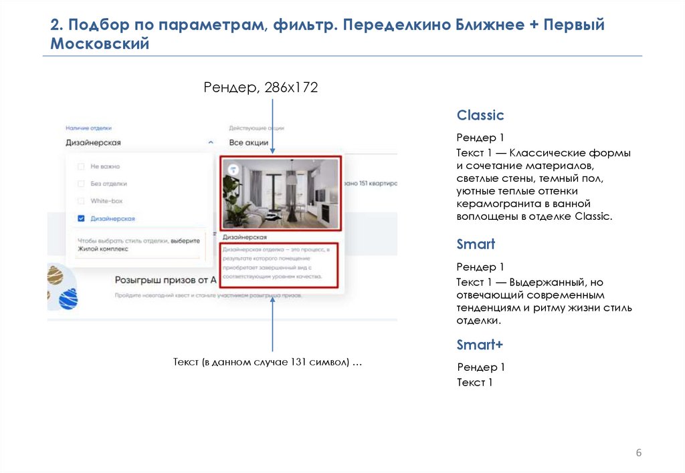Tick the White-box checkbox
This screenshot has width=685, height=473.
[81, 201]
